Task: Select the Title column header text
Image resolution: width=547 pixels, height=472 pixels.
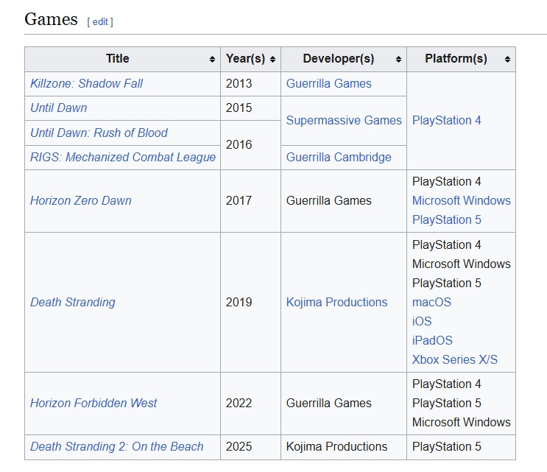Action: point(118,59)
